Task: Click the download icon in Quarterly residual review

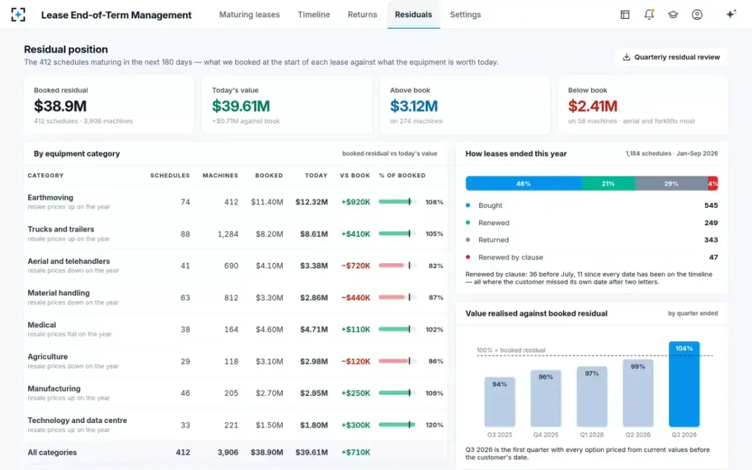Action: [626, 57]
